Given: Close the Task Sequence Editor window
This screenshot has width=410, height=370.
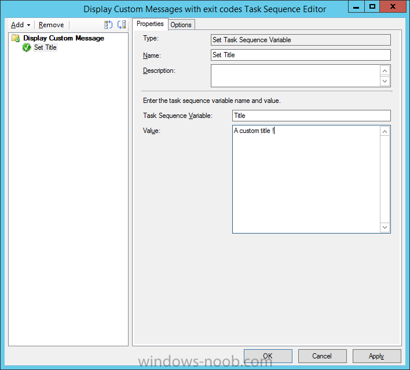Looking at the screenshot, I should click(x=393, y=6).
